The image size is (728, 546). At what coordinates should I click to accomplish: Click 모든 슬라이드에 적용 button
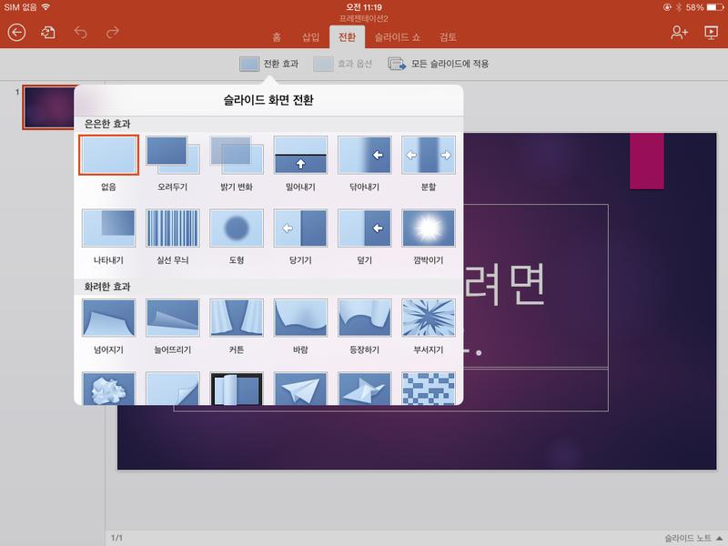439,64
